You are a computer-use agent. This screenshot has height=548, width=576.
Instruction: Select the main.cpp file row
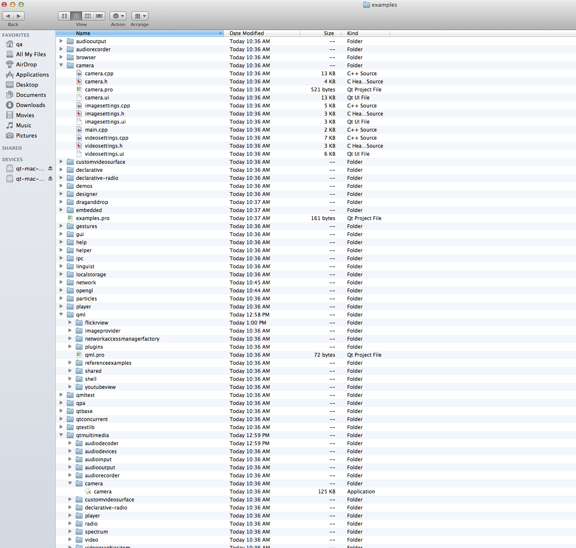click(96, 130)
